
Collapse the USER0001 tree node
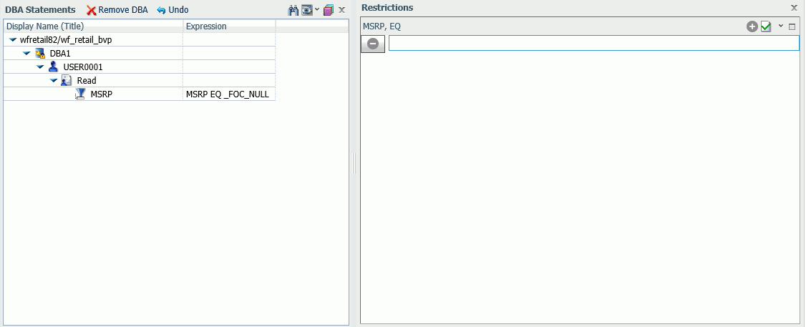point(40,67)
